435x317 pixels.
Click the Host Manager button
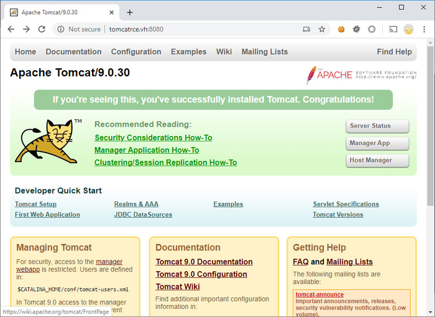pyautogui.click(x=377, y=160)
